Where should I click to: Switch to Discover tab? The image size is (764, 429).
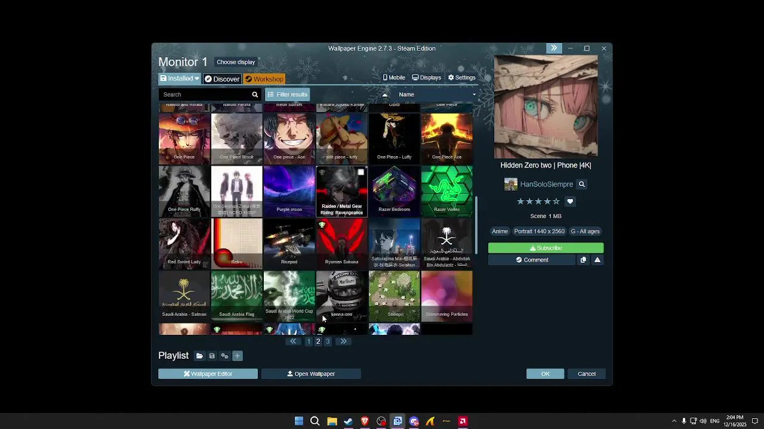click(x=221, y=79)
